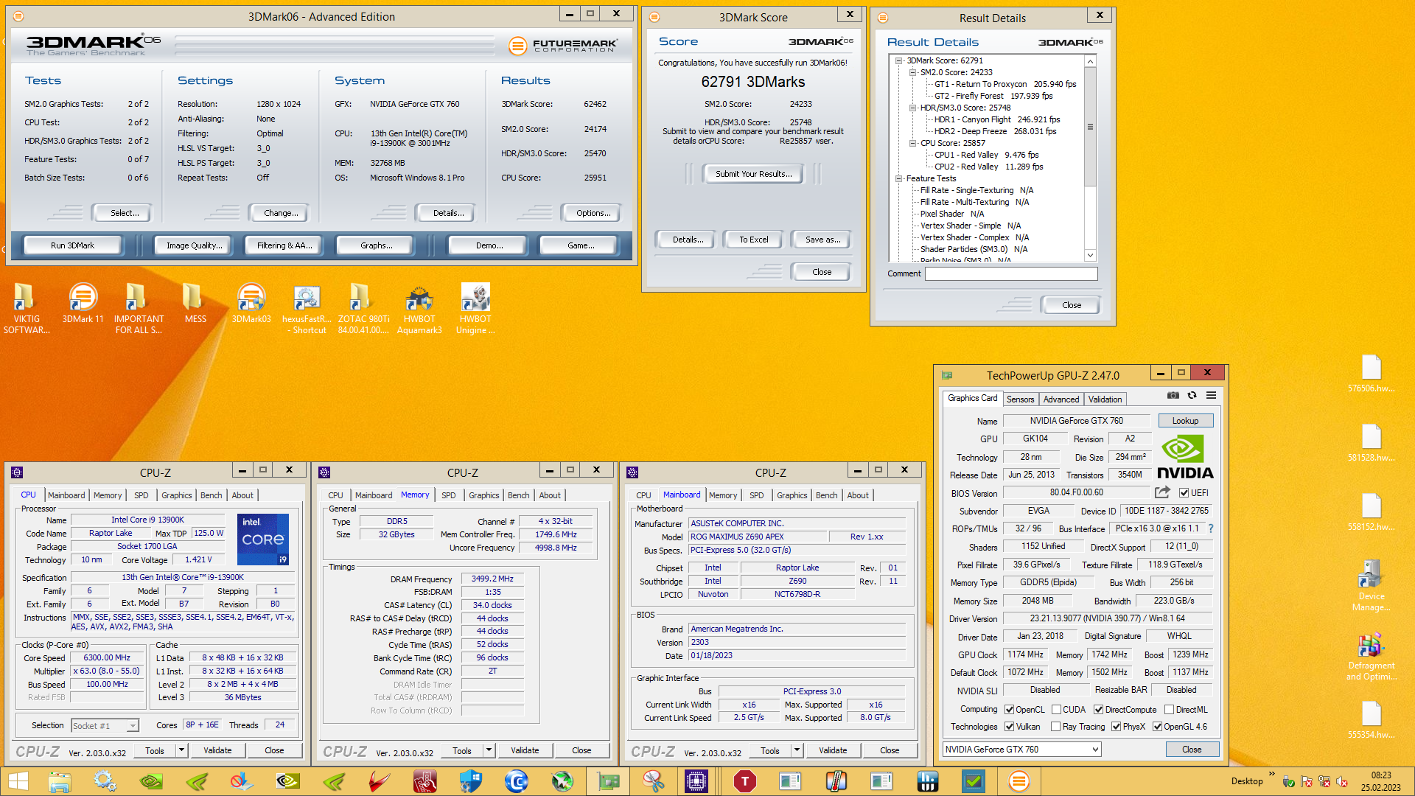This screenshot has width=1415, height=796.
Task: Open Bench tab in CPU-Z Memory window
Action: (518, 495)
